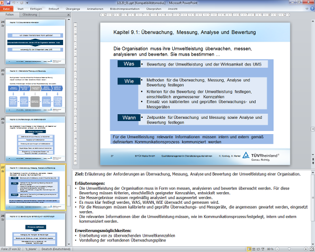Switch to the Gliederung outline tab

[30, 15]
